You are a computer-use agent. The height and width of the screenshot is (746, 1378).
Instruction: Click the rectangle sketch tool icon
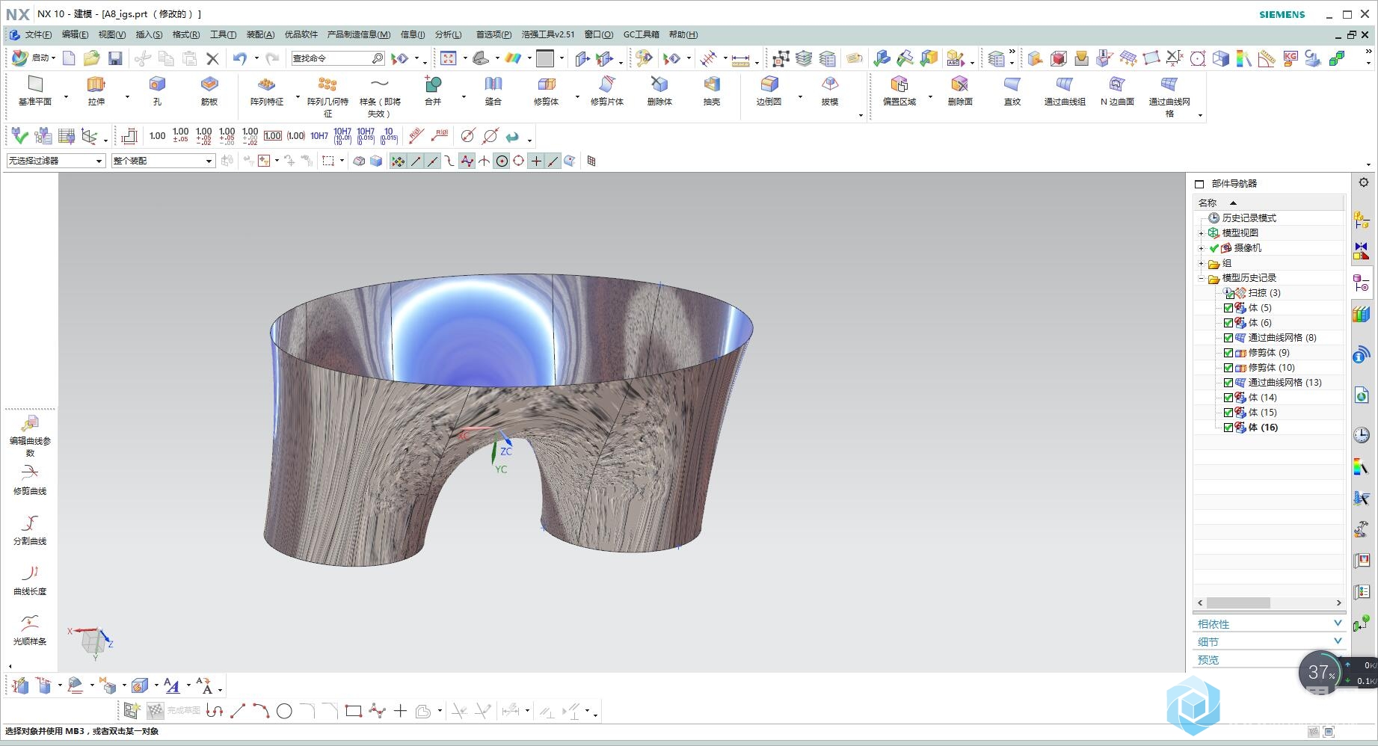354,712
